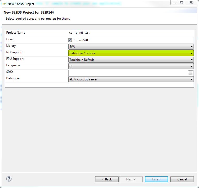This screenshot has height=188, width=199.
Task: Click the project name con_printf_test
Action: click(x=79, y=33)
